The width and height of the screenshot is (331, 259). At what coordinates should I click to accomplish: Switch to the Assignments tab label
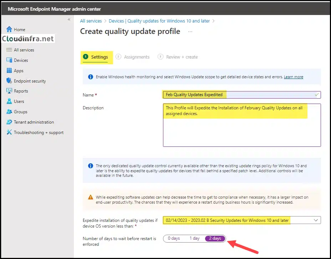[137, 57]
